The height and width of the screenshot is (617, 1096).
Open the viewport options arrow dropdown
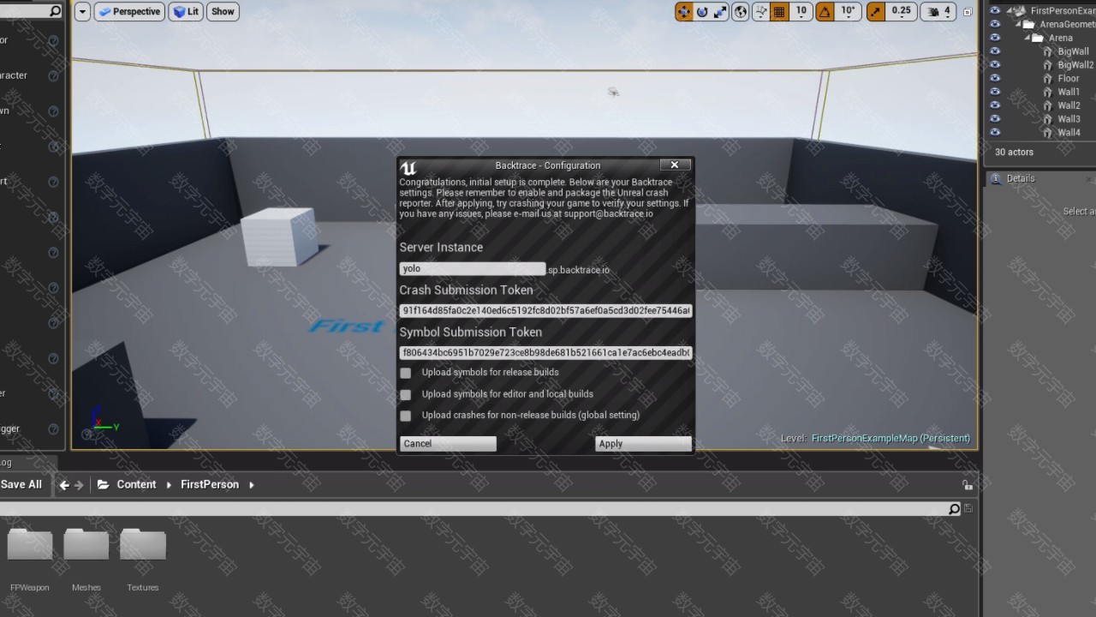82,11
